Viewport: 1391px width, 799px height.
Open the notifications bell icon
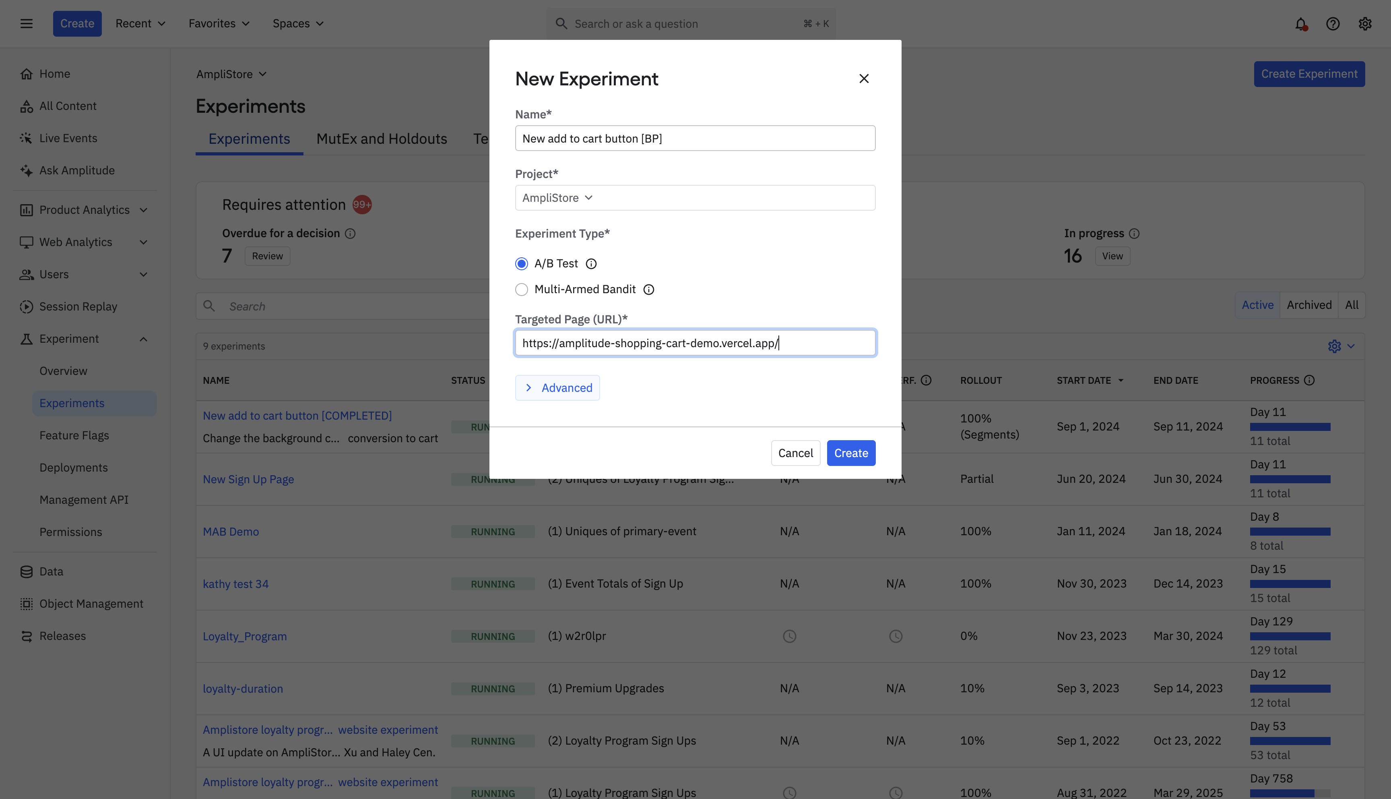coord(1300,24)
